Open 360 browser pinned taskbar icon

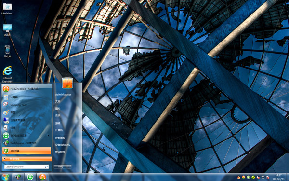(30, 177)
